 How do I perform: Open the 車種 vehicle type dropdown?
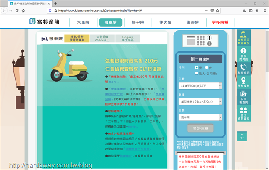click(200, 101)
